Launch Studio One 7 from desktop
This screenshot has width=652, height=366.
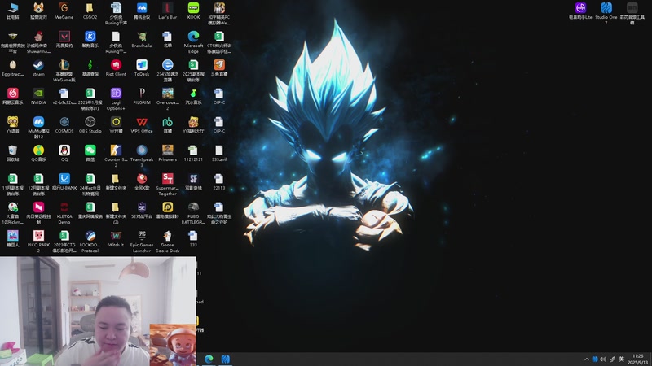click(606, 13)
